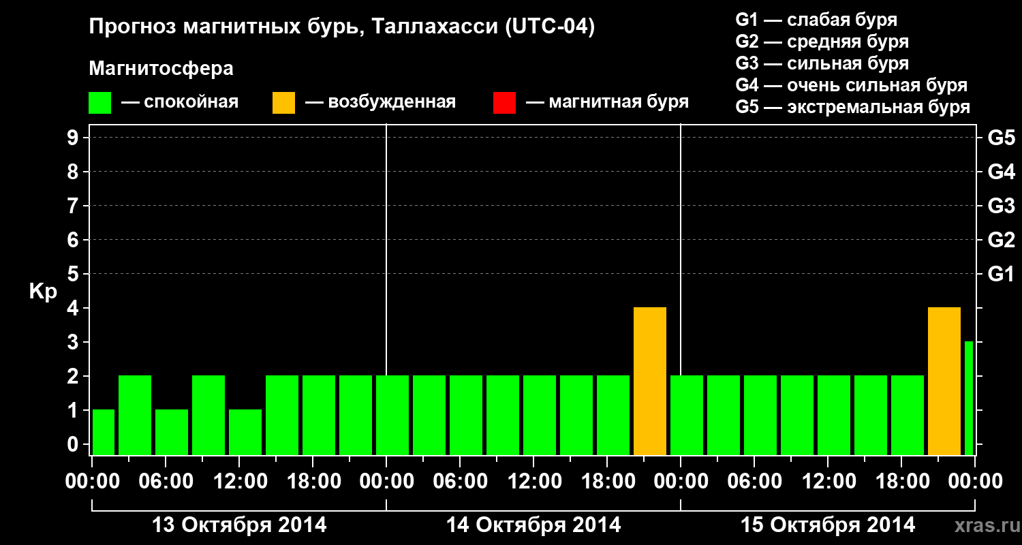This screenshot has width=1022, height=545.
Task: Click the 'Kp' axis title
Action: coord(43,292)
